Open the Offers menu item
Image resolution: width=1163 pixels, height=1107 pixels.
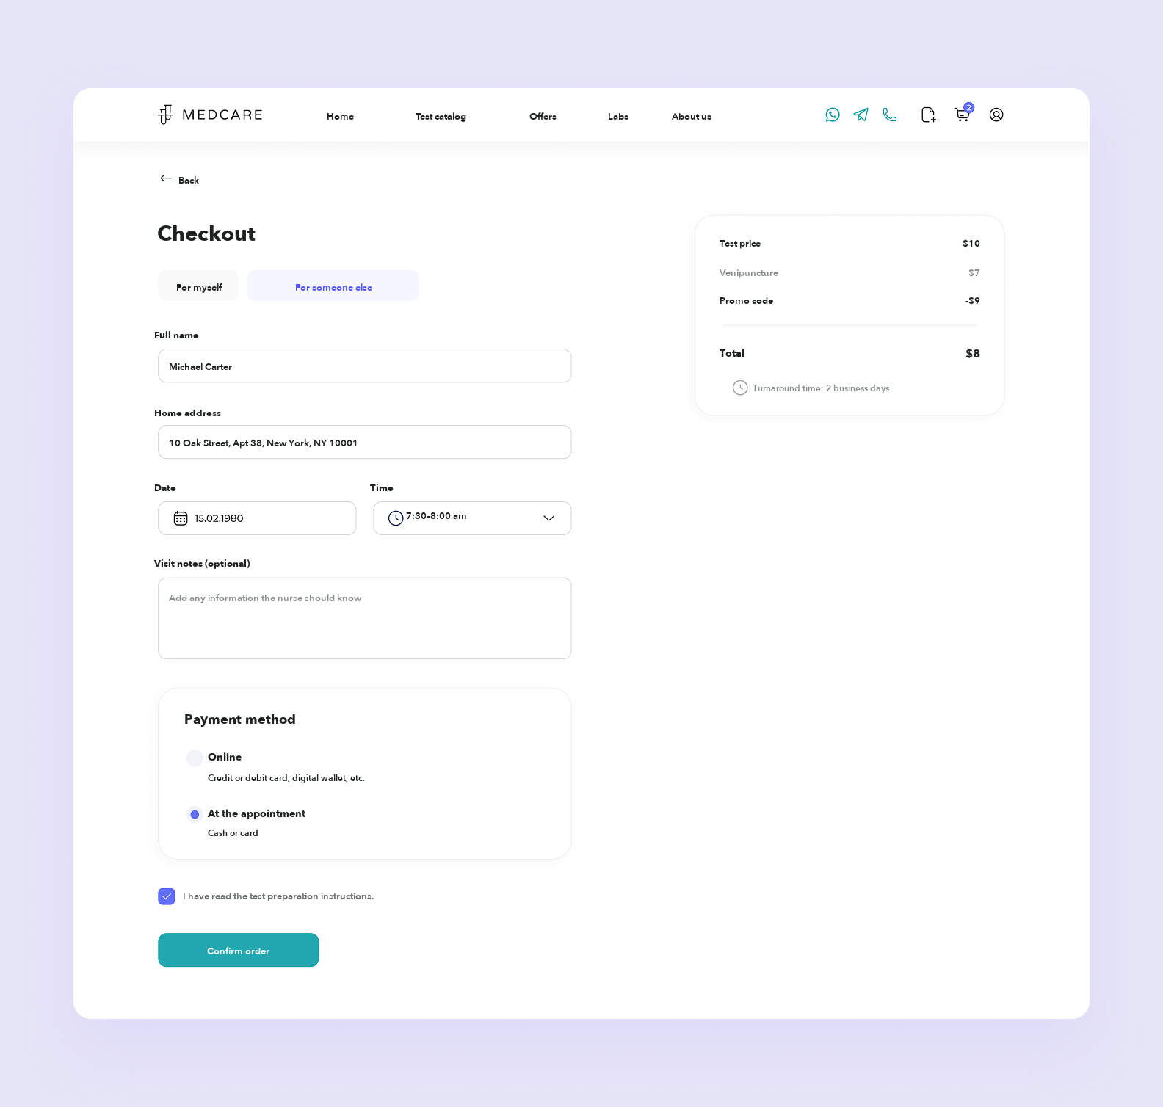543,117
